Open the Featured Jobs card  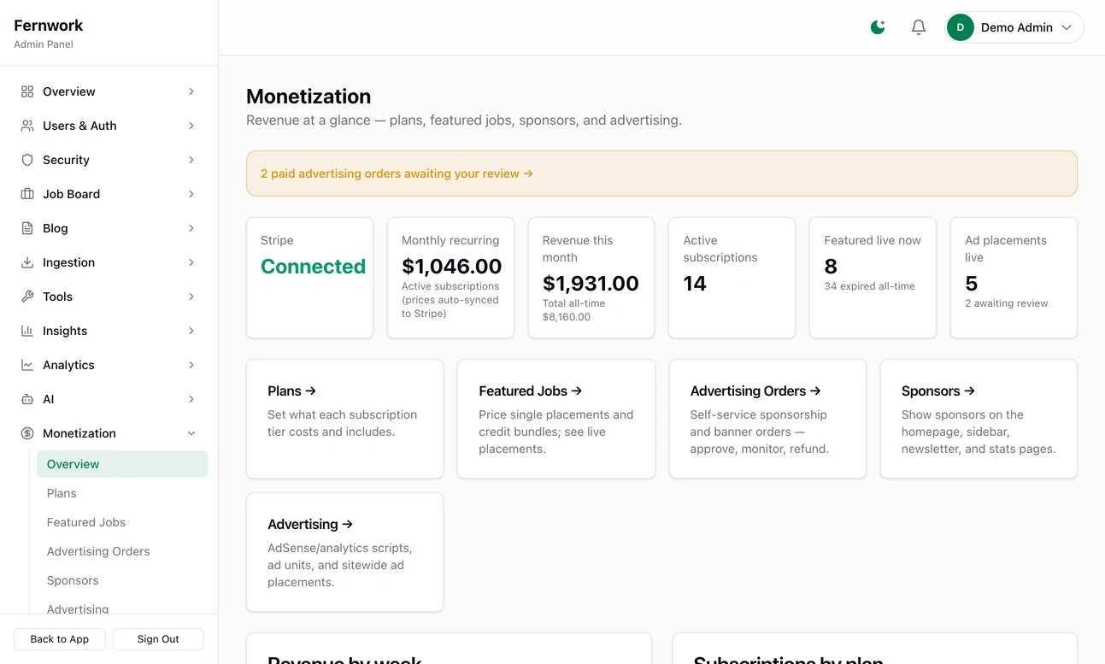pos(556,419)
